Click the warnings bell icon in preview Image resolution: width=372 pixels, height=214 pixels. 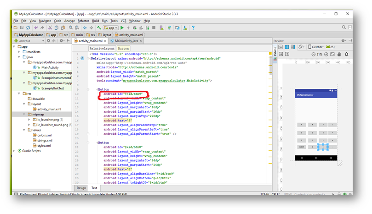(x=347, y=54)
